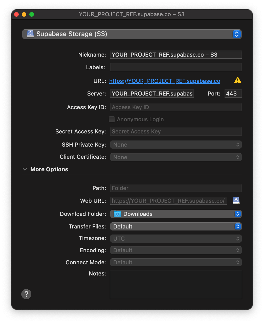Screen dimensions: 264x323
Task: Open the https://YOUR_PROJECT_REF.supabase.co link
Action: pos(165,81)
